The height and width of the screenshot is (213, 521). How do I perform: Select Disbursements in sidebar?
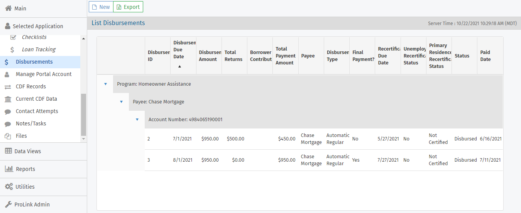pos(40,62)
